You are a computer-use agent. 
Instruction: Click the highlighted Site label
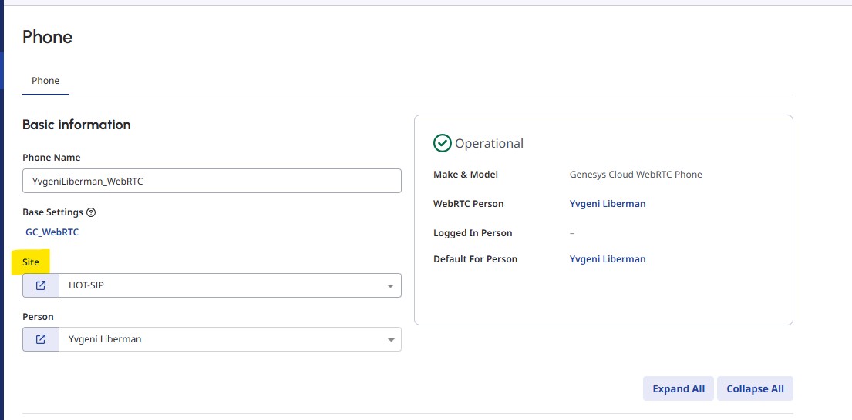point(31,262)
